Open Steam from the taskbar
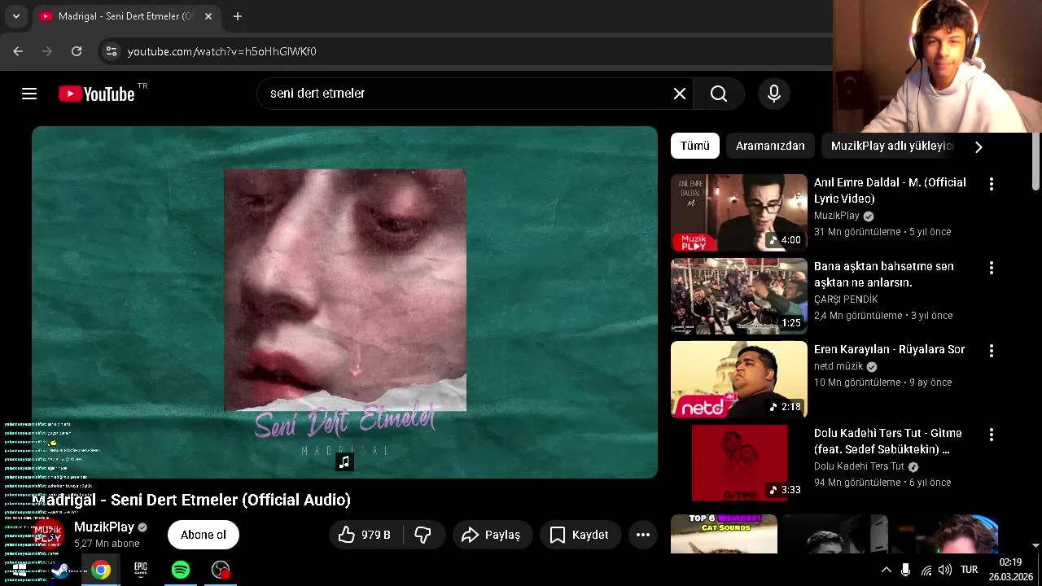Viewport: 1042px width, 586px height. pyautogui.click(x=60, y=570)
